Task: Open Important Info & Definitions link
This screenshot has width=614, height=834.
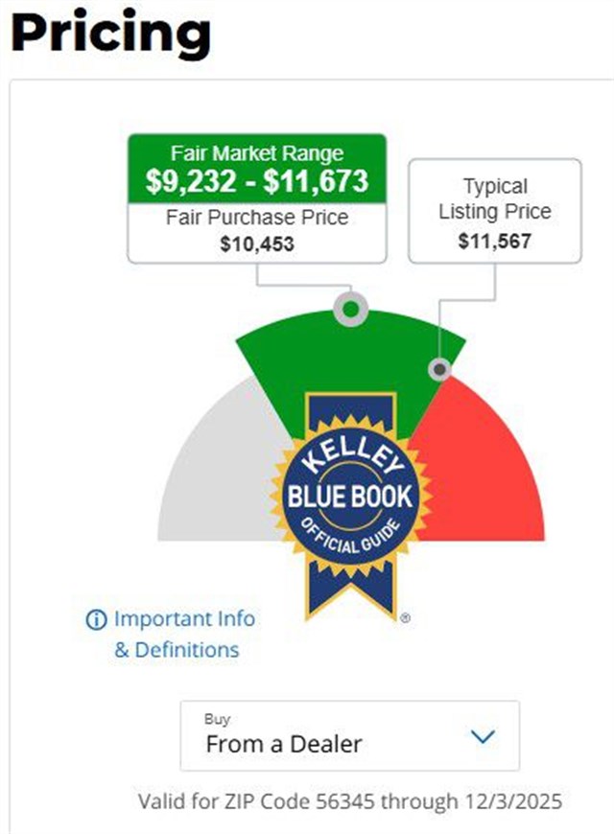Action: (x=177, y=634)
